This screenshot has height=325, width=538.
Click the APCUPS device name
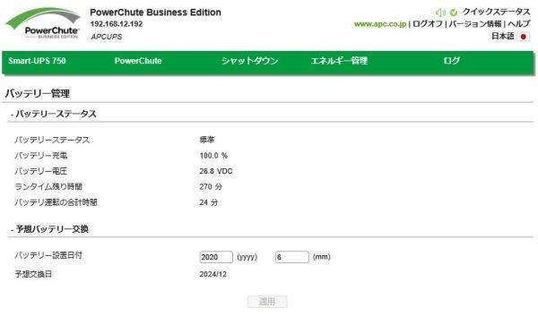107,37
